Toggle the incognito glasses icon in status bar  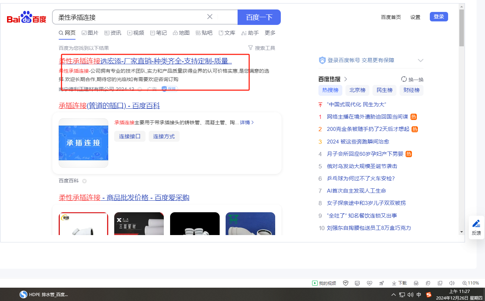[416, 283]
